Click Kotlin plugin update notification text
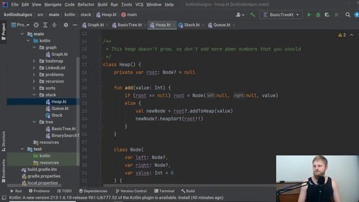 (x=116, y=198)
